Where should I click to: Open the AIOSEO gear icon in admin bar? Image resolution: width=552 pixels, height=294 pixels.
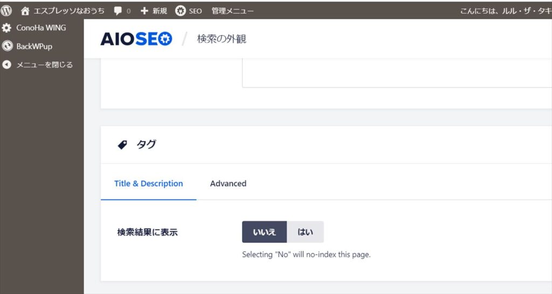pyautogui.click(x=180, y=11)
